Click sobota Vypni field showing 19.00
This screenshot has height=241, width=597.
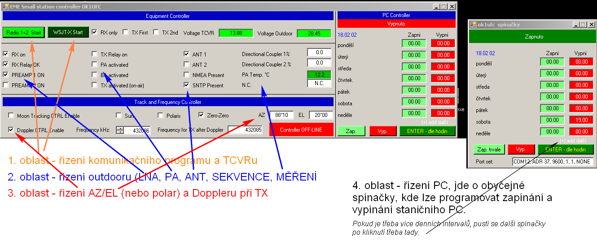pyautogui.click(x=581, y=120)
